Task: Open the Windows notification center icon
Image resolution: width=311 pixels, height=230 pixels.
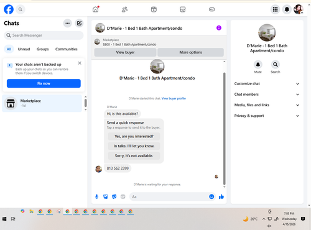Action: 303,219
